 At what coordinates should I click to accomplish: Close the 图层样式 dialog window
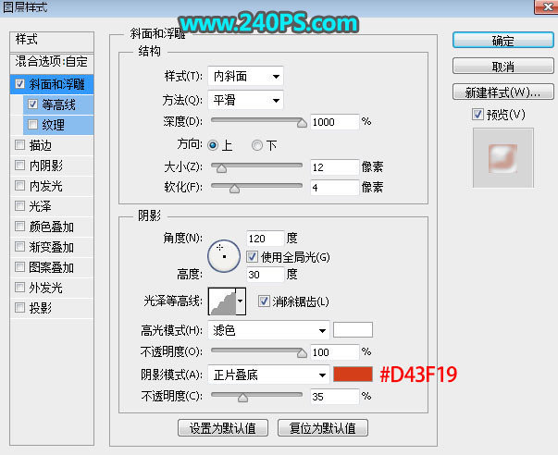click(x=546, y=6)
